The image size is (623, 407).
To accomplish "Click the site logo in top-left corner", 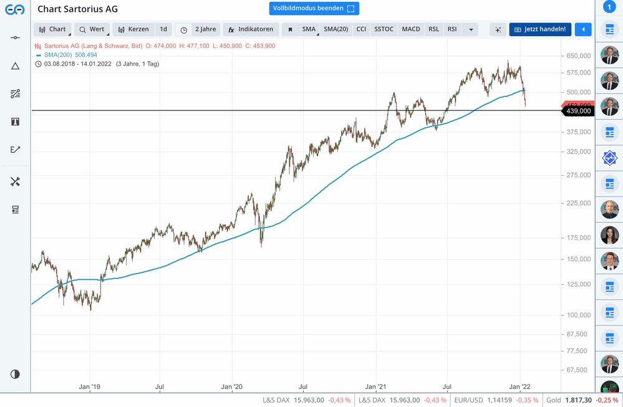I will click(15, 9).
